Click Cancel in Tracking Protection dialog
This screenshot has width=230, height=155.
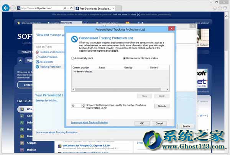coord(159,124)
